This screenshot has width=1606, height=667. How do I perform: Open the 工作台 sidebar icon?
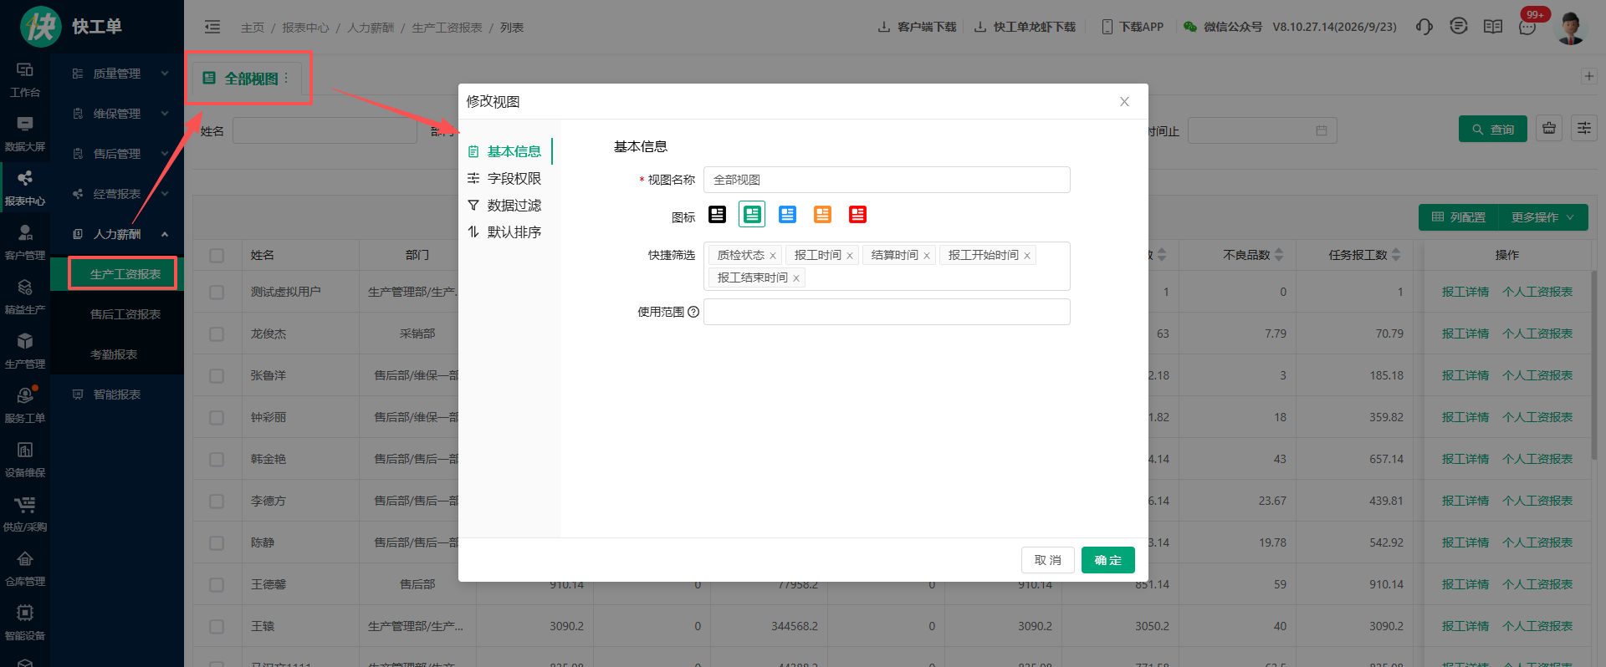click(x=25, y=80)
